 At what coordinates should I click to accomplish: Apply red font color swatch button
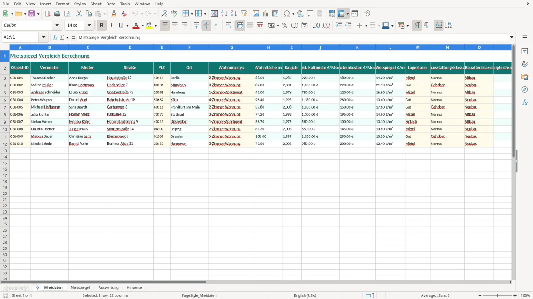coord(136,26)
